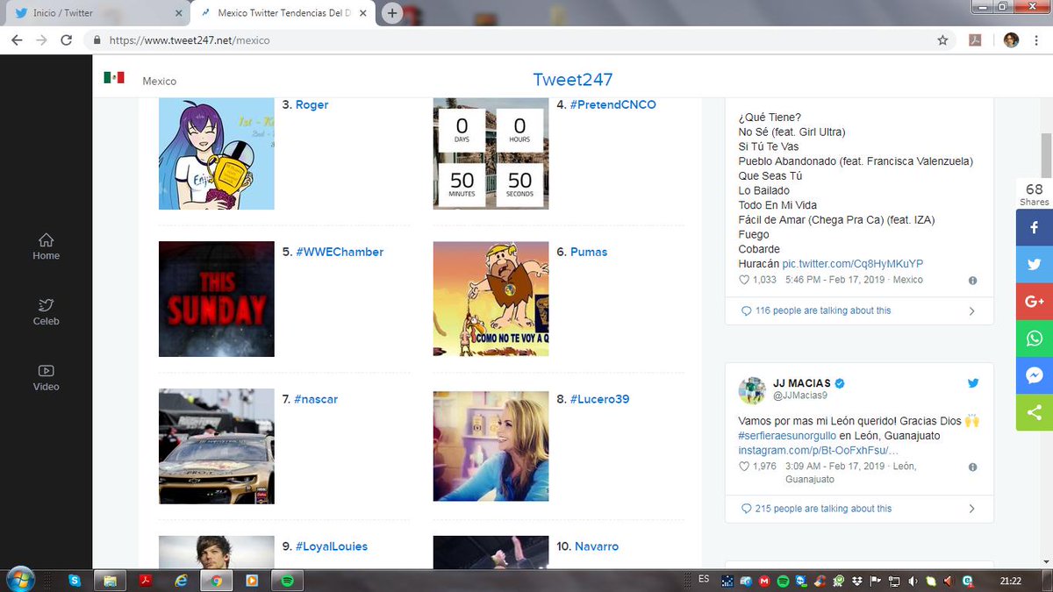Share page via WhatsApp button

1035,338
